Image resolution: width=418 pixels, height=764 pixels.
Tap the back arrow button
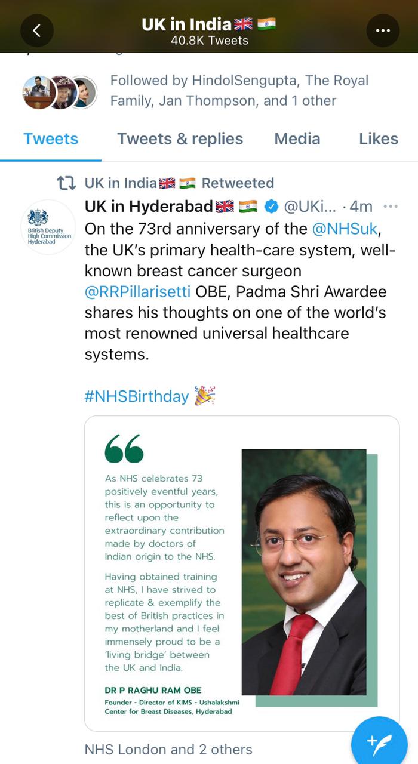[x=36, y=30]
